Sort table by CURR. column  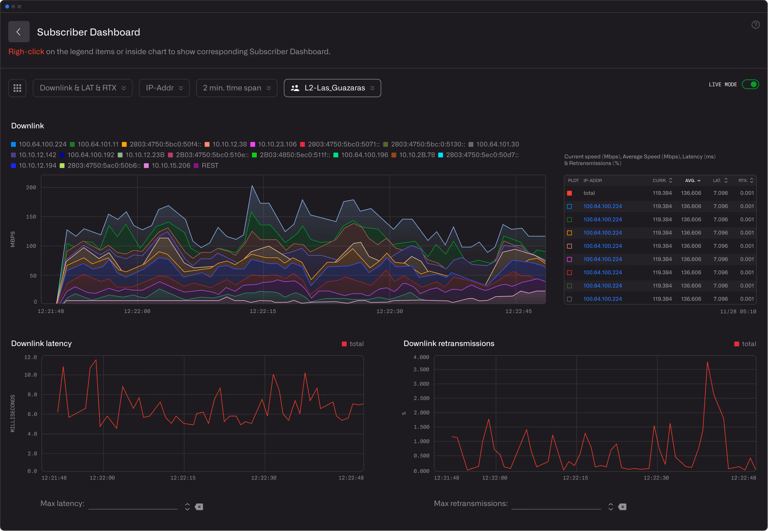pos(662,180)
